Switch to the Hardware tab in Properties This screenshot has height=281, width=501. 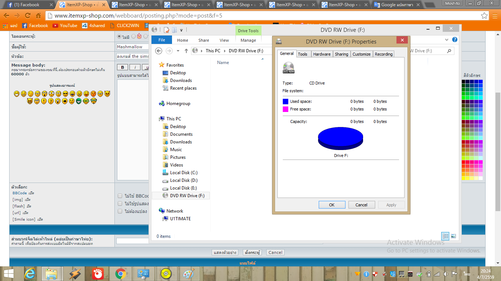pos(322,54)
